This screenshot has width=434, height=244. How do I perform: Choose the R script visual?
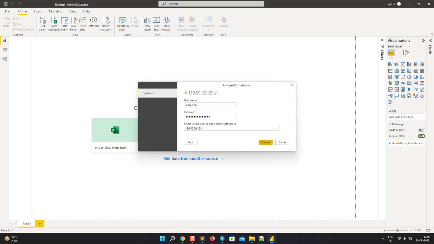coord(409,90)
